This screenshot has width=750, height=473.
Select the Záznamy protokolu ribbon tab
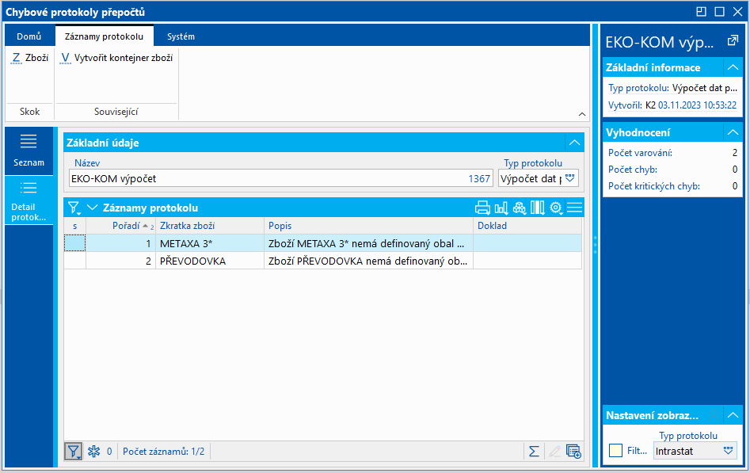[x=105, y=36]
